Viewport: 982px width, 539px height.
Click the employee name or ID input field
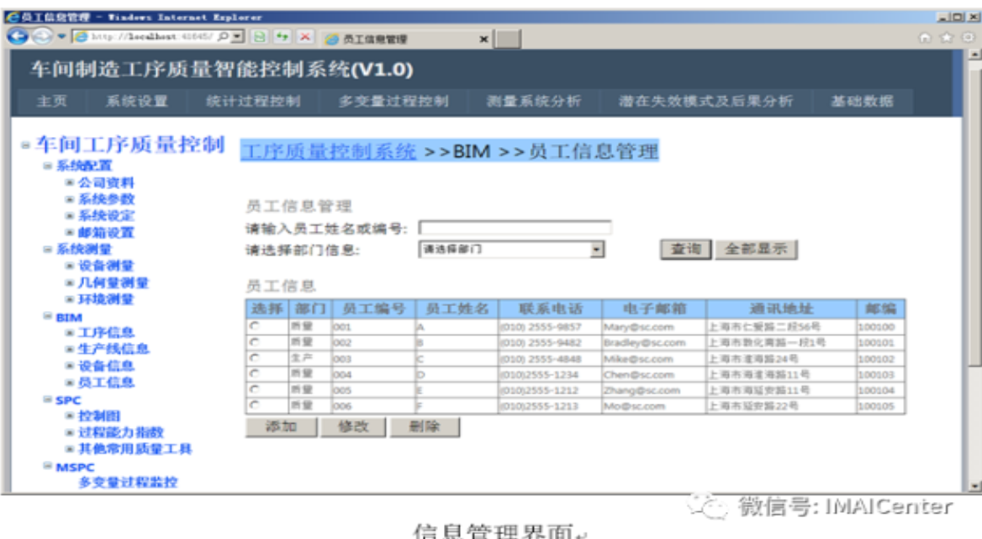(515, 228)
